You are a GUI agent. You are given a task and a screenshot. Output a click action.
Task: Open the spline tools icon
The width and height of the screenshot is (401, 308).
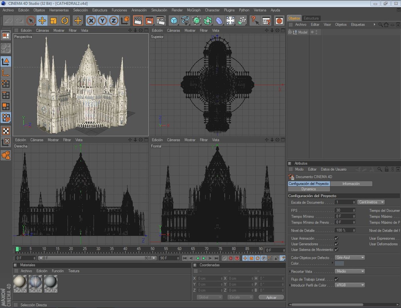[185, 21]
